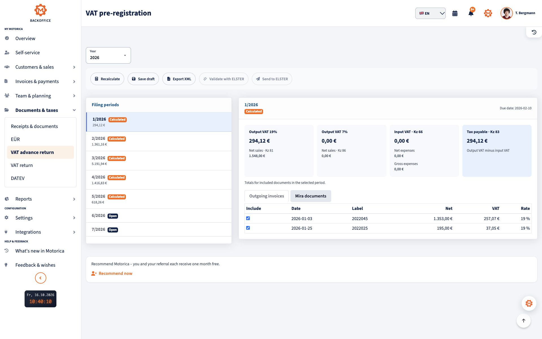The height and width of the screenshot is (339, 542).
Task: Open the notifications bell
Action: click(x=471, y=13)
